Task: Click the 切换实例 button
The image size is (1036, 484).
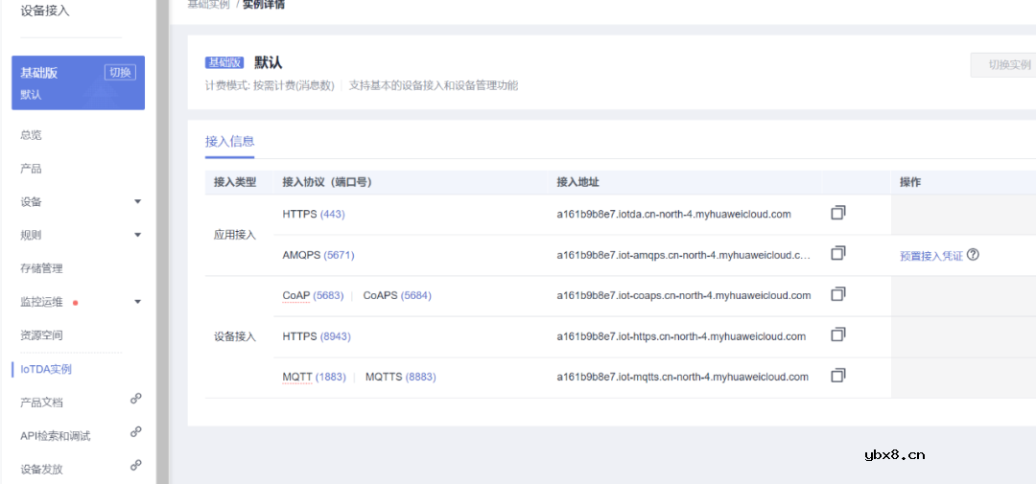Action: click(1007, 65)
